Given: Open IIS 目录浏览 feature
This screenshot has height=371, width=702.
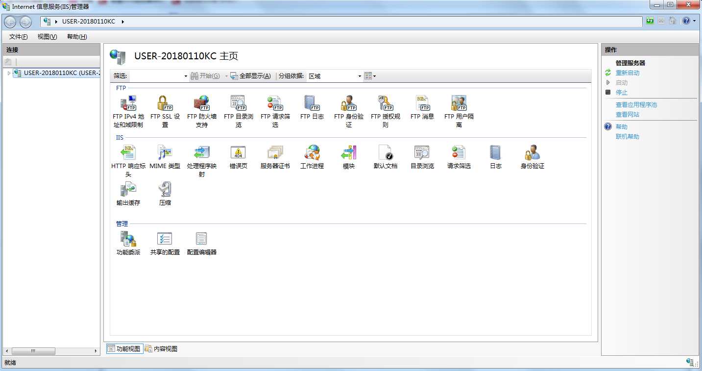Looking at the screenshot, I should click(422, 157).
